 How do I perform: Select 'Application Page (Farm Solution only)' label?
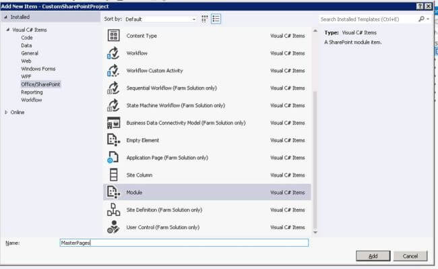point(167,158)
